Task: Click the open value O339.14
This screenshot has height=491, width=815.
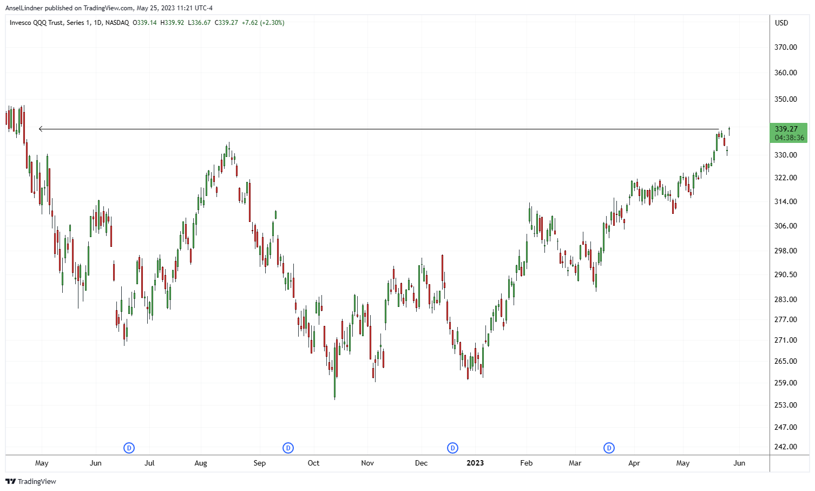Action: (144, 23)
